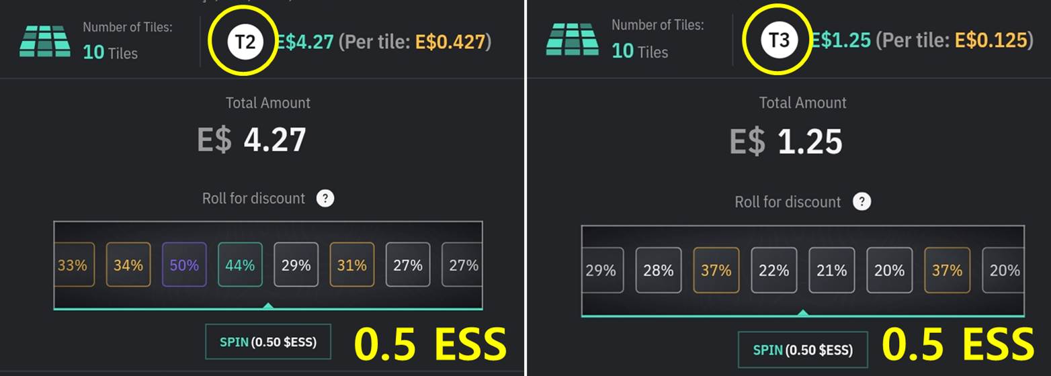Click the pointer arrow under the 22% tile

pyautogui.click(x=802, y=313)
